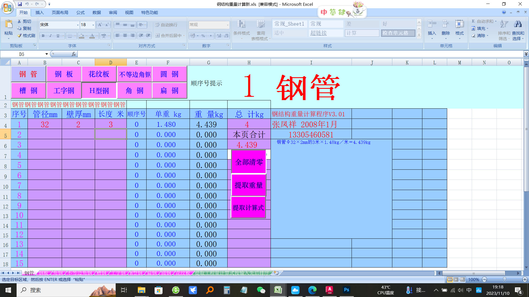Click the zoom slider handle in status bar
The image size is (529, 297).
tap(504, 279)
